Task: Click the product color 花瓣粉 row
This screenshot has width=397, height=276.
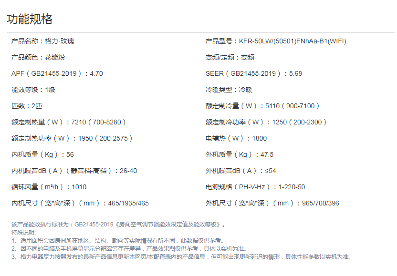Action: 38,57
